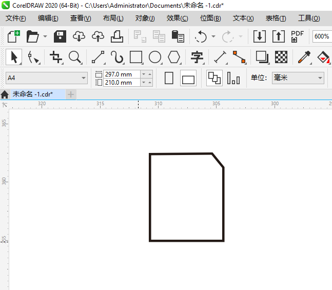Open the 查看(V) menu
This screenshot has height=290, width=332.
[81, 18]
